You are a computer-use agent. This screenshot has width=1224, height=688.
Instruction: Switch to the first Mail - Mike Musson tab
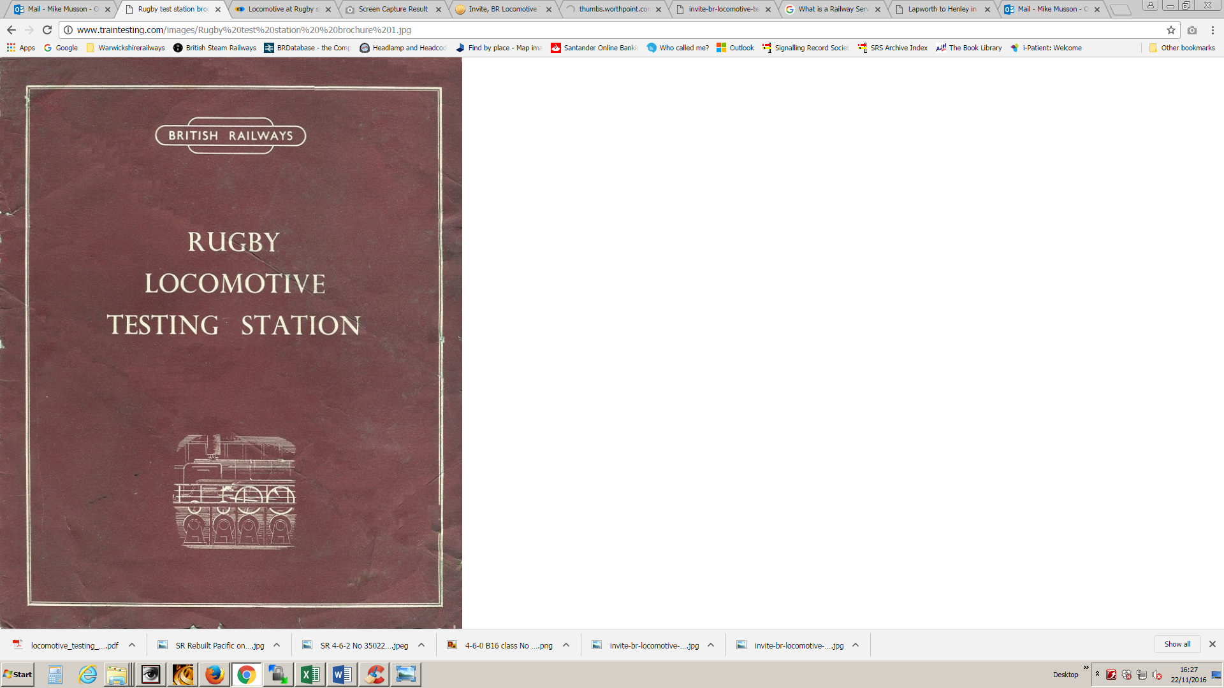coord(62,9)
